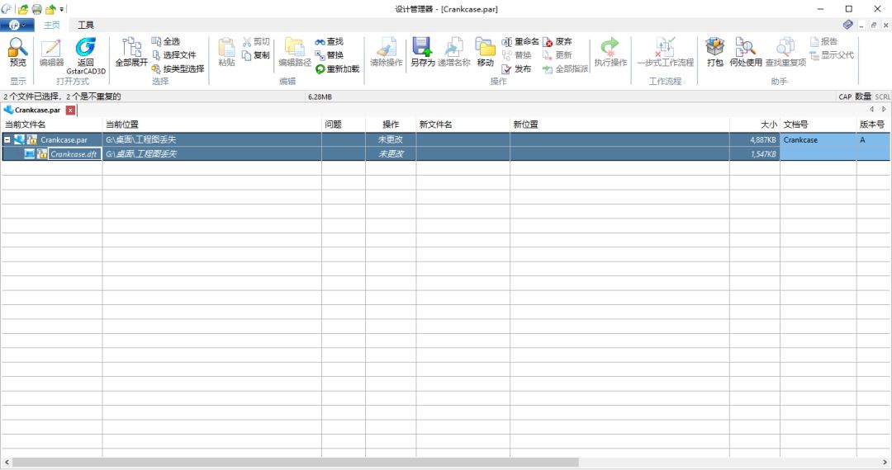This screenshot has height=470, width=892.
Task: Switch to the 主页 (Home) ribbon tab
Action: coord(52,26)
